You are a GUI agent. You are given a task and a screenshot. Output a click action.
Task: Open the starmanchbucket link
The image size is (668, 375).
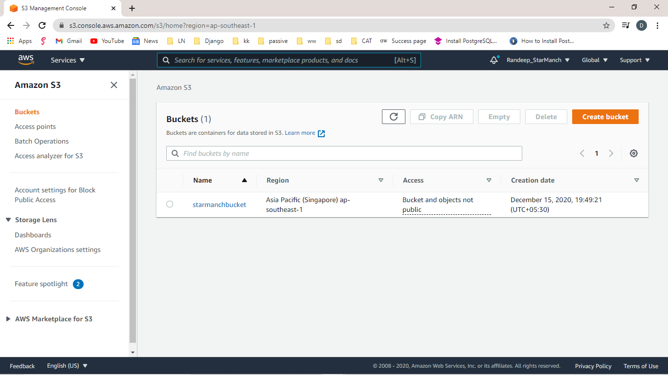tap(219, 205)
